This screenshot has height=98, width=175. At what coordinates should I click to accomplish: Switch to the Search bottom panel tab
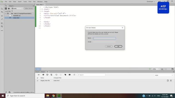pyautogui.click(x=38, y=72)
